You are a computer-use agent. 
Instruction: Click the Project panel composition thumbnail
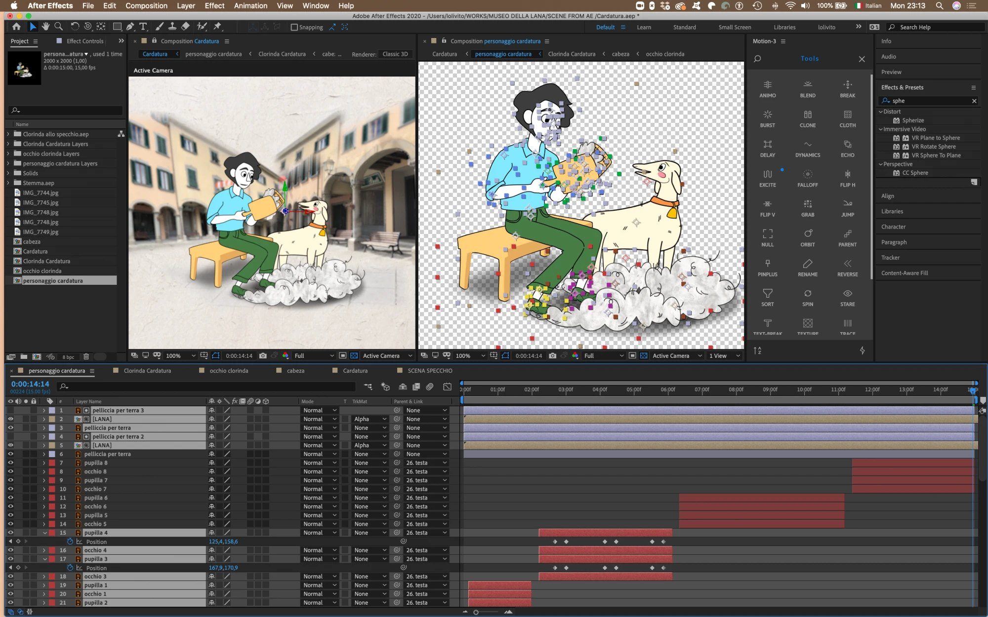pyautogui.click(x=24, y=67)
